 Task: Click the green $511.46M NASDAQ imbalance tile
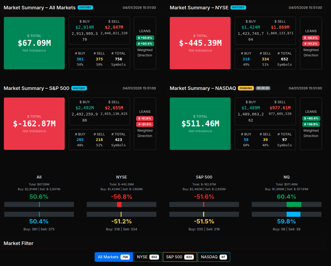[x=200, y=124]
